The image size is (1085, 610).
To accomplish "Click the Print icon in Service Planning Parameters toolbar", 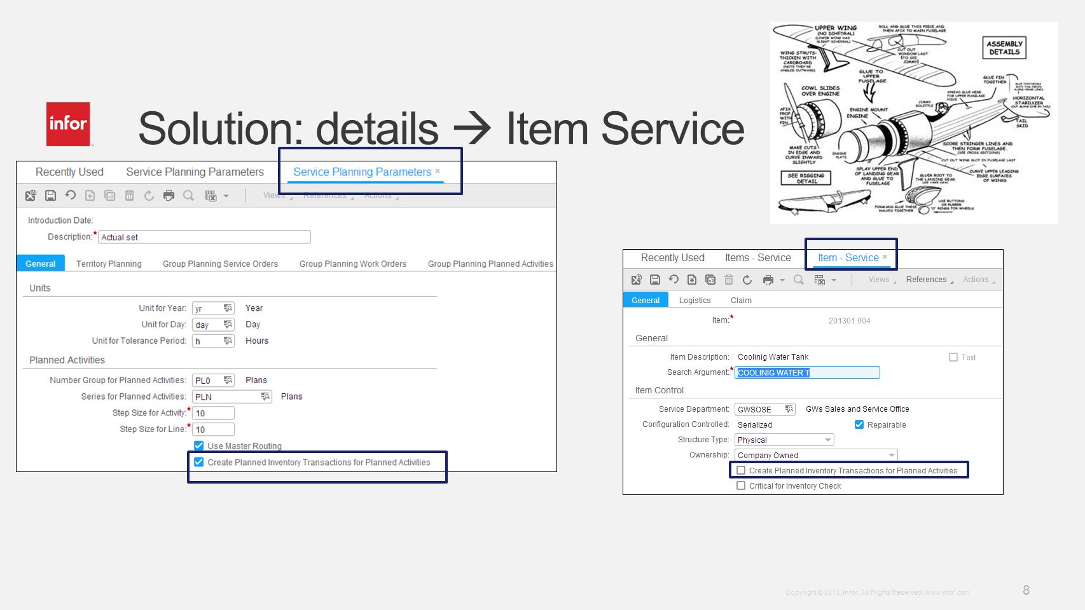I will click(169, 196).
